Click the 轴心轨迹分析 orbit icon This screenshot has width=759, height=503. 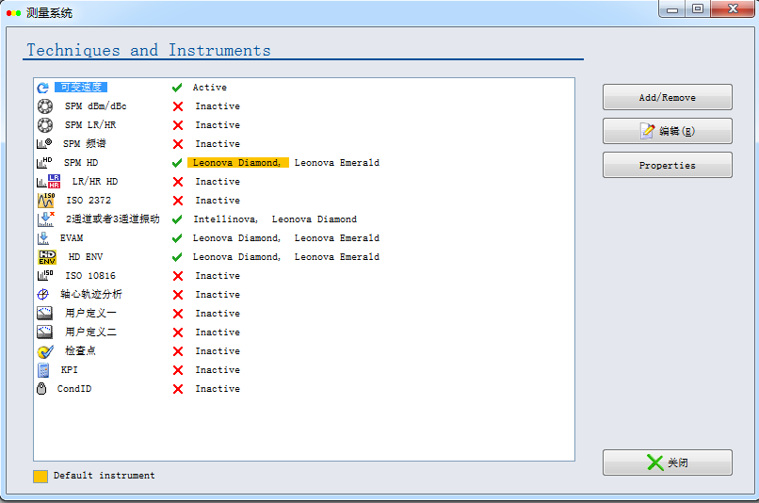coord(43,295)
